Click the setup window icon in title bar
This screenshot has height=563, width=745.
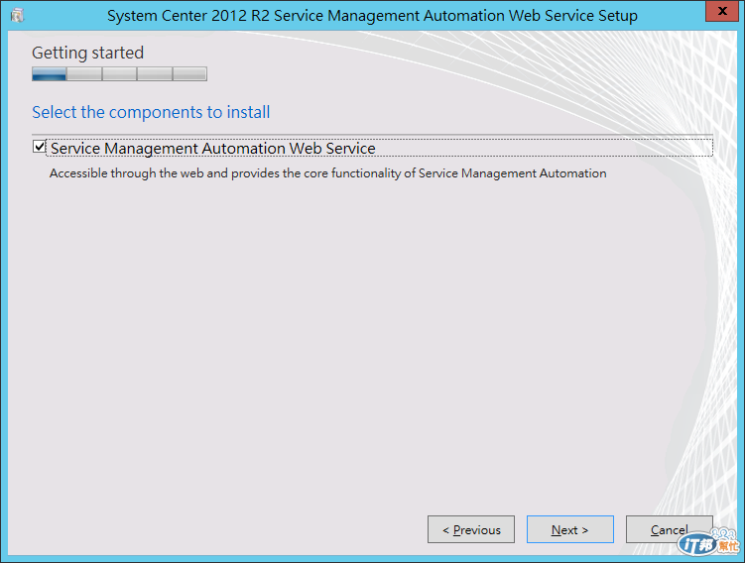[17, 16]
